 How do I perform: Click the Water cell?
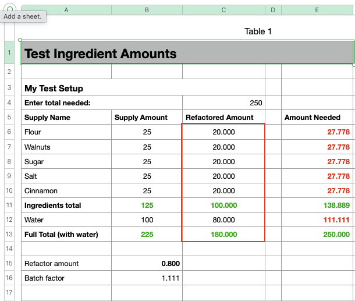[x=66, y=219]
